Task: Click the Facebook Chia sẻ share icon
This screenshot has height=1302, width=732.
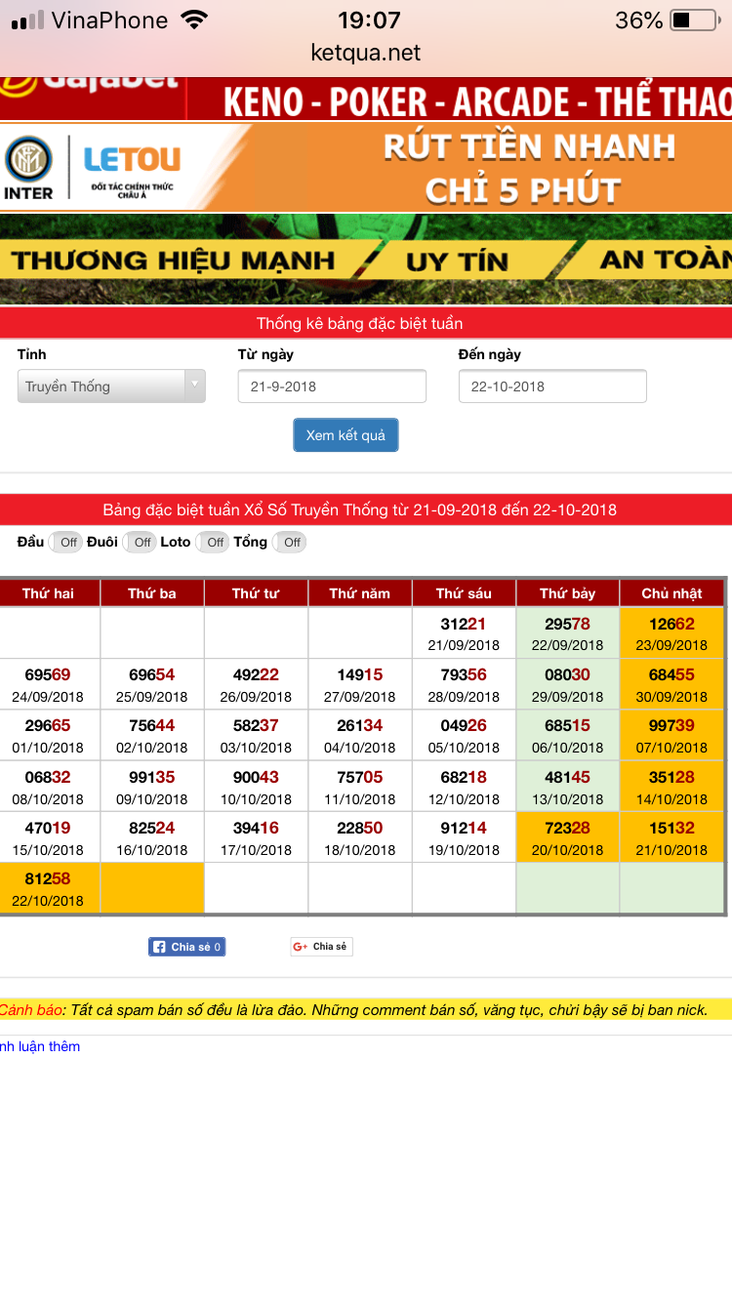Action: pyautogui.click(x=186, y=947)
